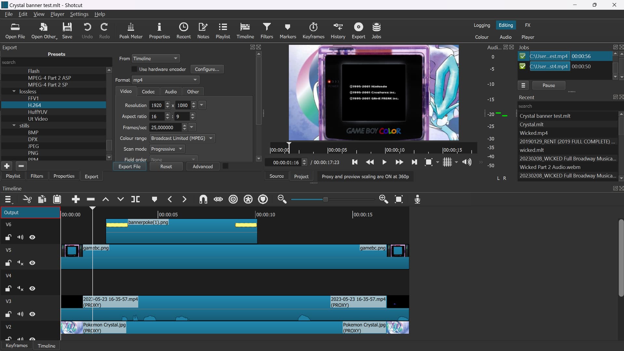Open the Player menu
Screen dimensions: 624x351
(x=57, y=14)
